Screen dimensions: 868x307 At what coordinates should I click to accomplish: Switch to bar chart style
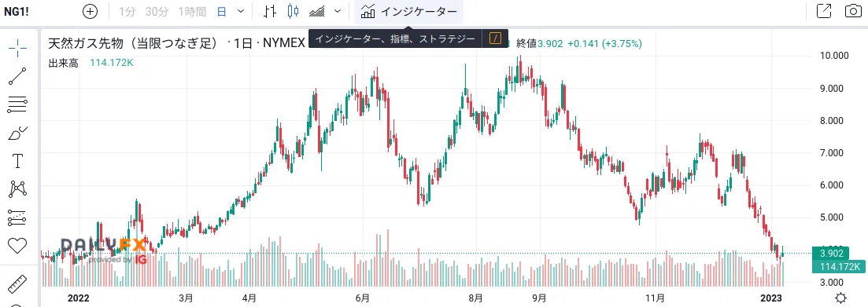click(270, 11)
